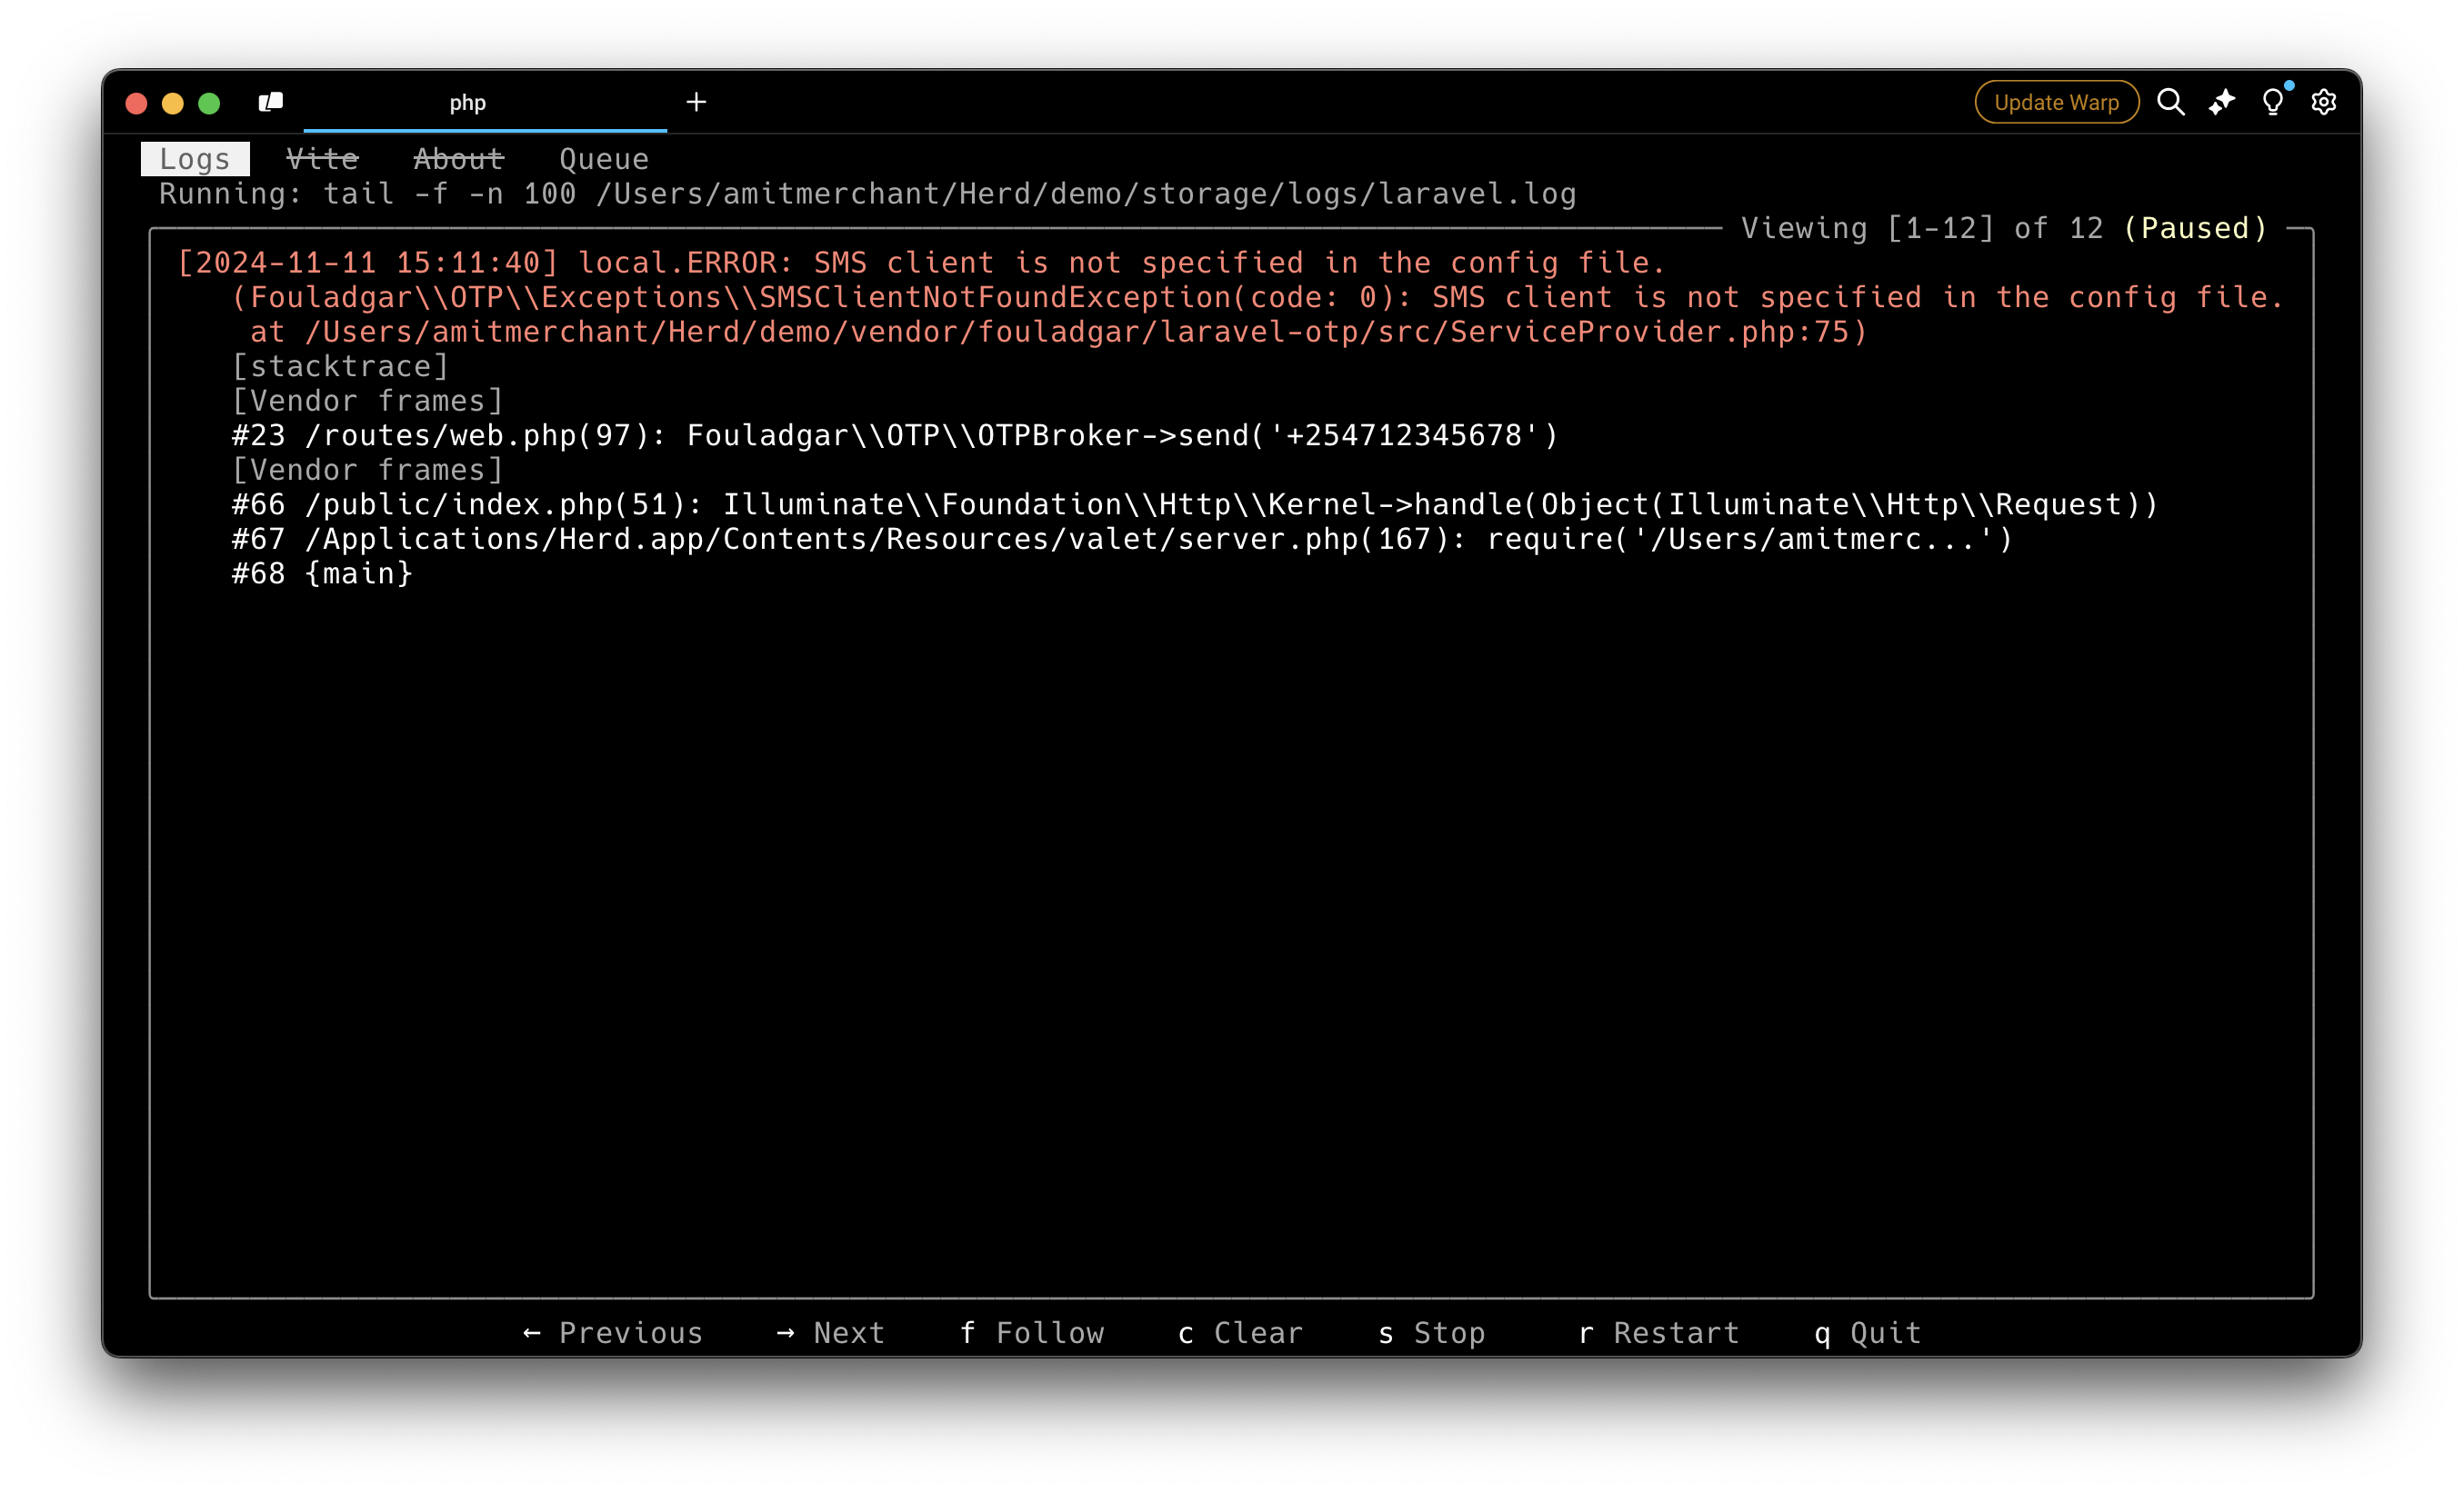Click the Restart shortcut label

point(1659,1332)
